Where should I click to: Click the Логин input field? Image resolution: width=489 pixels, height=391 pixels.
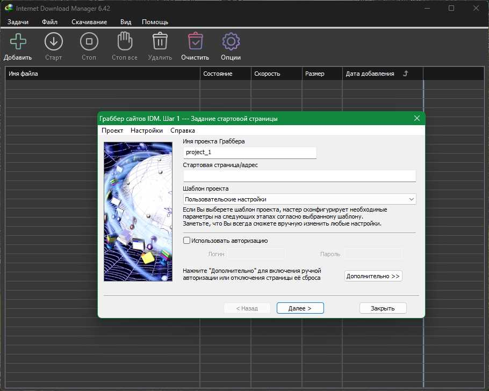tap(256, 254)
